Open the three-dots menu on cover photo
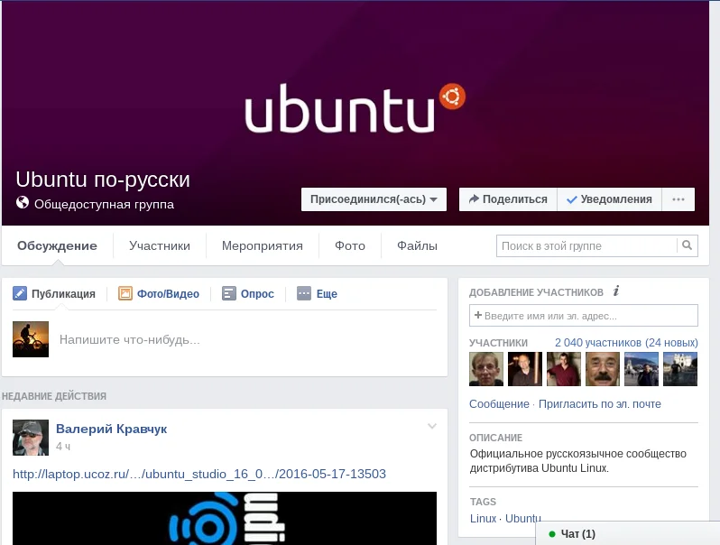The height and width of the screenshot is (545, 720). point(678,199)
